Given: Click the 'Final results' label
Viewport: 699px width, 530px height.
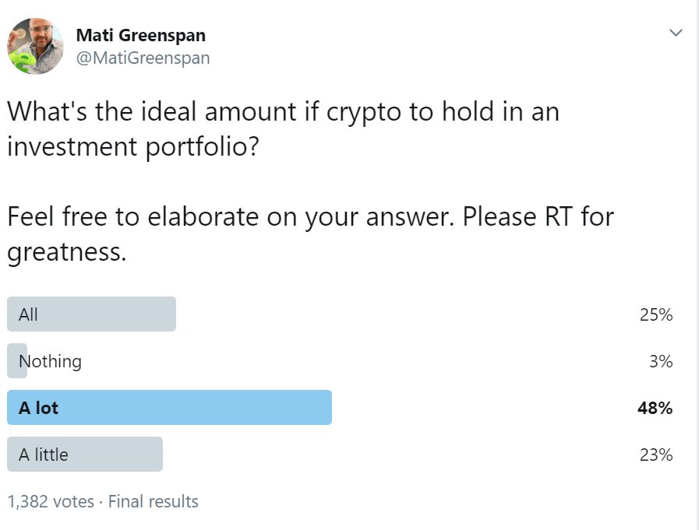Looking at the screenshot, I should (x=153, y=501).
